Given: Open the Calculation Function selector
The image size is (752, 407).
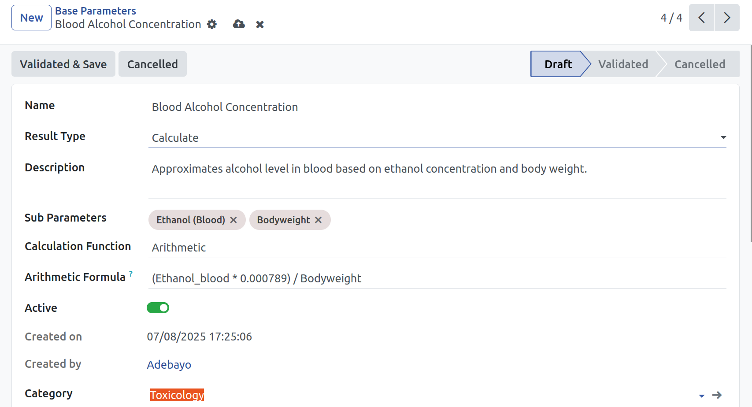Looking at the screenshot, I should click(x=437, y=248).
